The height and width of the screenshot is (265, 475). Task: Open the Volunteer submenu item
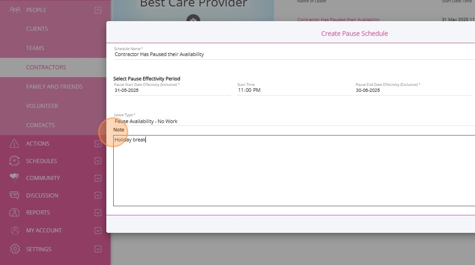(x=42, y=106)
